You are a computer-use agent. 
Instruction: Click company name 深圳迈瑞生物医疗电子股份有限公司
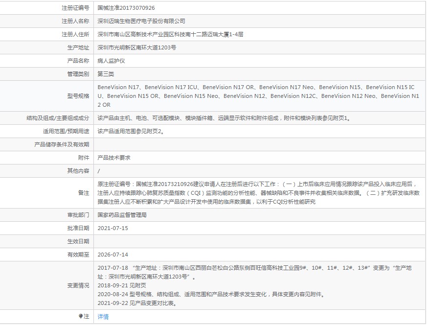coord(141,21)
